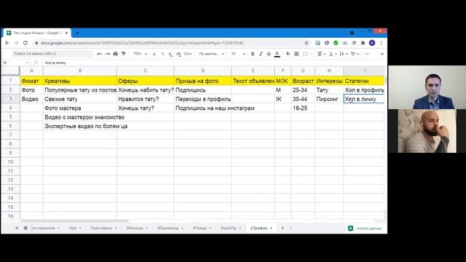The image size is (466, 262).
Task: Bookmark this page with the star
Action: [x=307, y=43]
